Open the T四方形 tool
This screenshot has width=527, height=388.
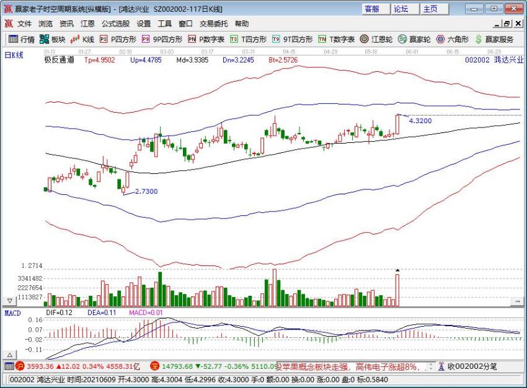tap(249, 39)
